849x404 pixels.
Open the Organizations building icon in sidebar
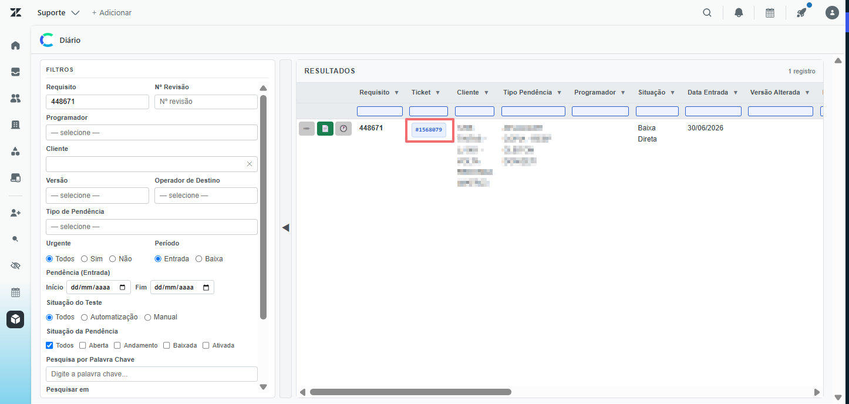(15, 124)
